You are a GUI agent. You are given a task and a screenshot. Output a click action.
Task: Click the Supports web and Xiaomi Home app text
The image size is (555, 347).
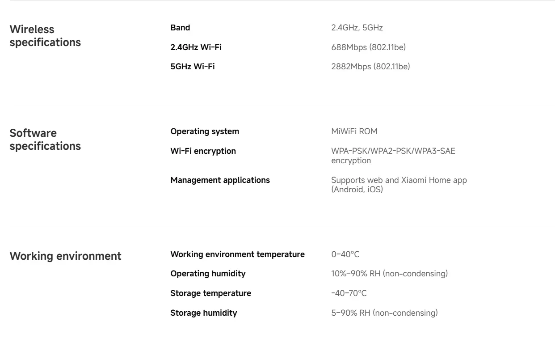(399, 180)
